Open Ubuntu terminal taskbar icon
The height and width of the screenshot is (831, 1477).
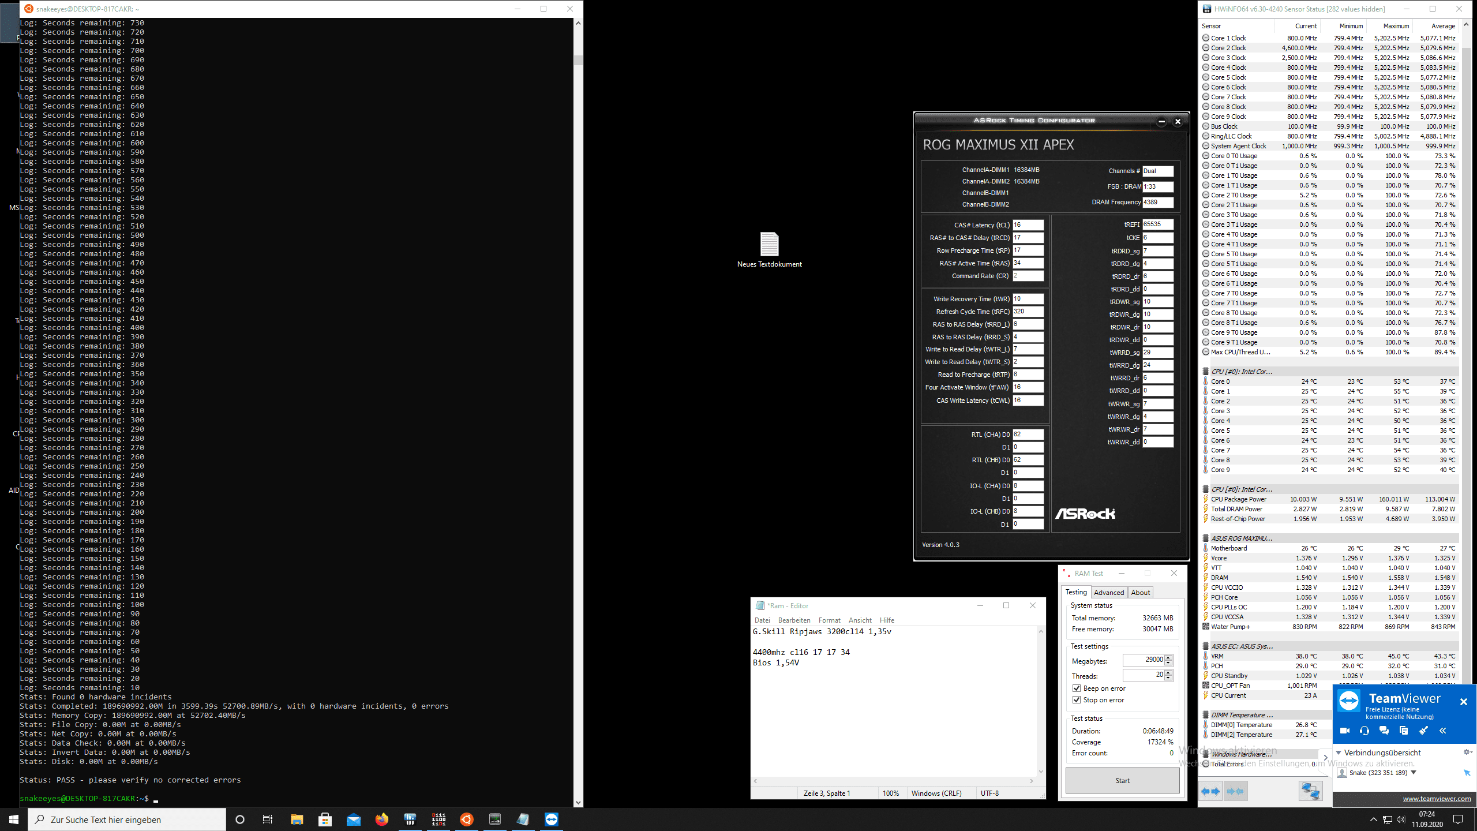pos(467,819)
